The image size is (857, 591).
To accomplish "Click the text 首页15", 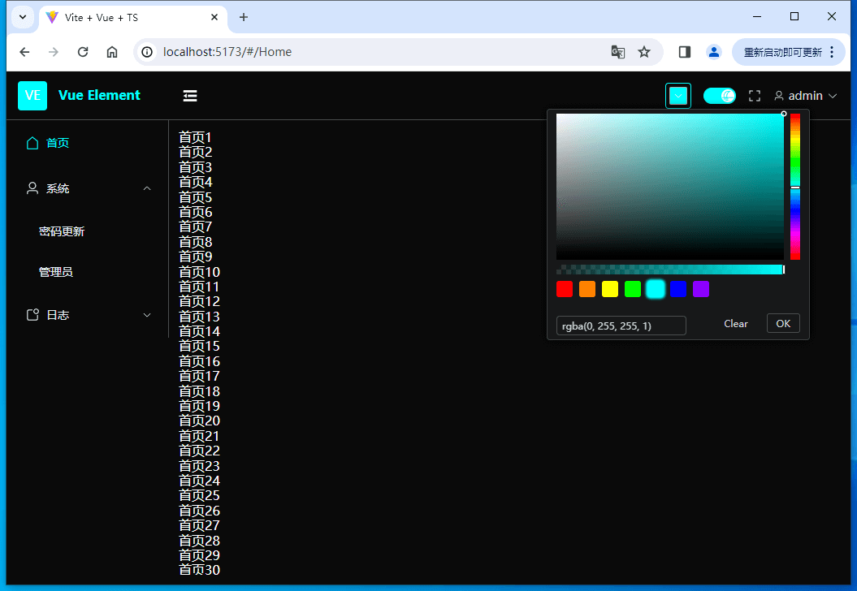I will [200, 347].
